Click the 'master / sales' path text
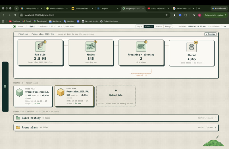 [205, 118]
